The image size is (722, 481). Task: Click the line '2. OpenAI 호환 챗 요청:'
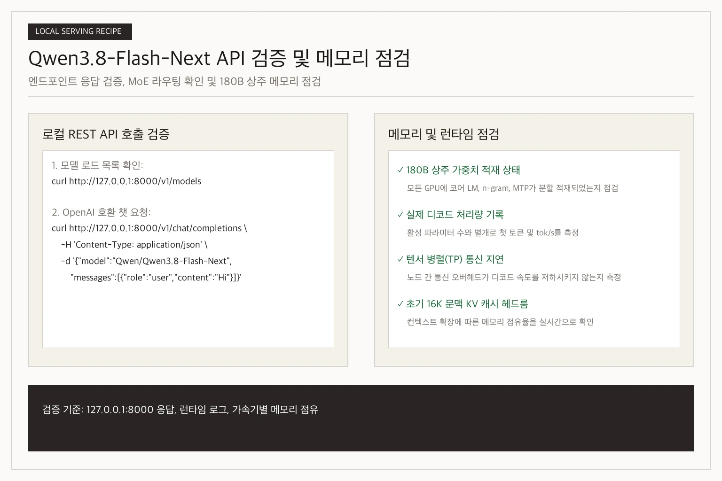101,212
